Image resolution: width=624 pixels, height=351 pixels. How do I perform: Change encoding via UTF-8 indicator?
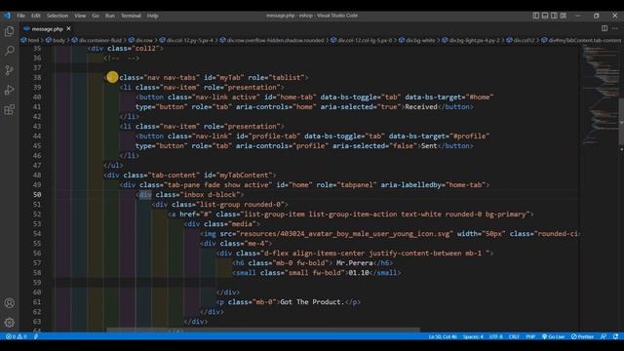click(x=496, y=336)
